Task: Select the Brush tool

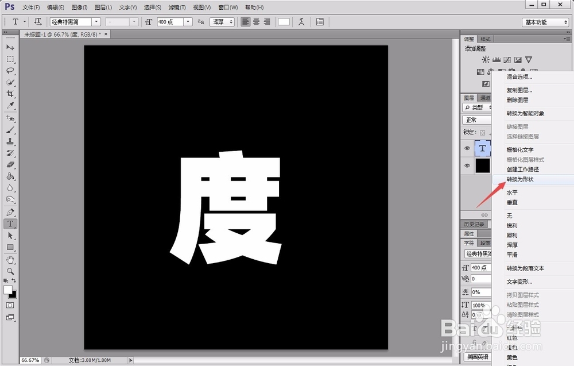Action: 10,130
